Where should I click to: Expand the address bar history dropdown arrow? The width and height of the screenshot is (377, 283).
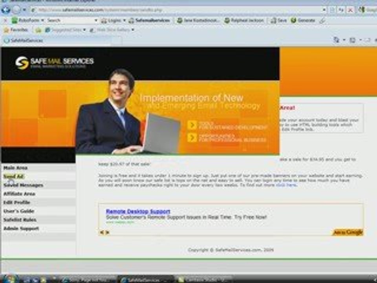pyautogui.click(x=324, y=10)
